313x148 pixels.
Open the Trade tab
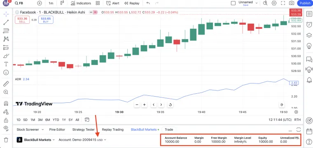click(x=169, y=129)
